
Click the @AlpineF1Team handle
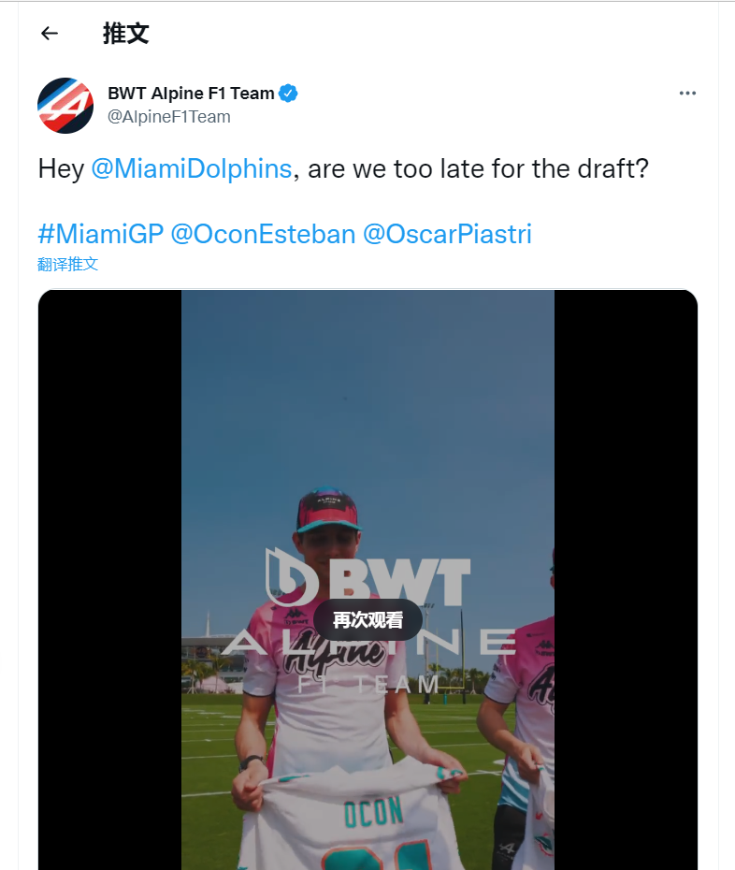coord(169,117)
